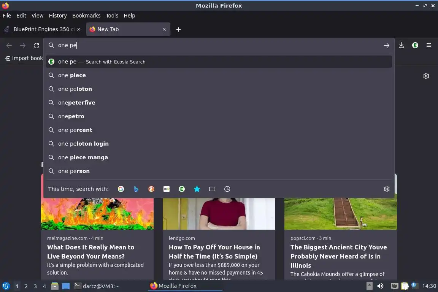Switch to workspace 2 in the taskbar
Image resolution: width=438 pixels, height=292 pixels.
[x=26, y=286]
